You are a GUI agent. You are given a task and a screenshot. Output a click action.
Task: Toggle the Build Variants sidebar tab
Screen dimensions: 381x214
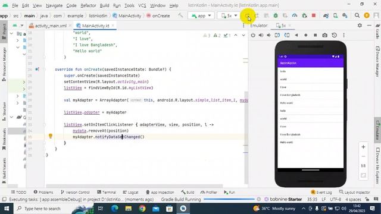[4, 171]
